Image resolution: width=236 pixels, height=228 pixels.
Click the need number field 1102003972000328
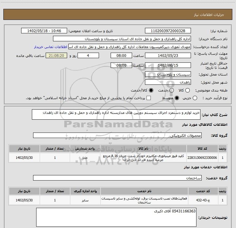click(168, 31)
